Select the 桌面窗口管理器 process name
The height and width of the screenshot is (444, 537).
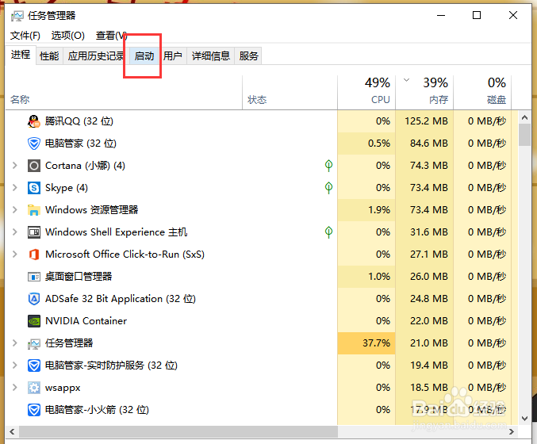[x=79, y=277]
